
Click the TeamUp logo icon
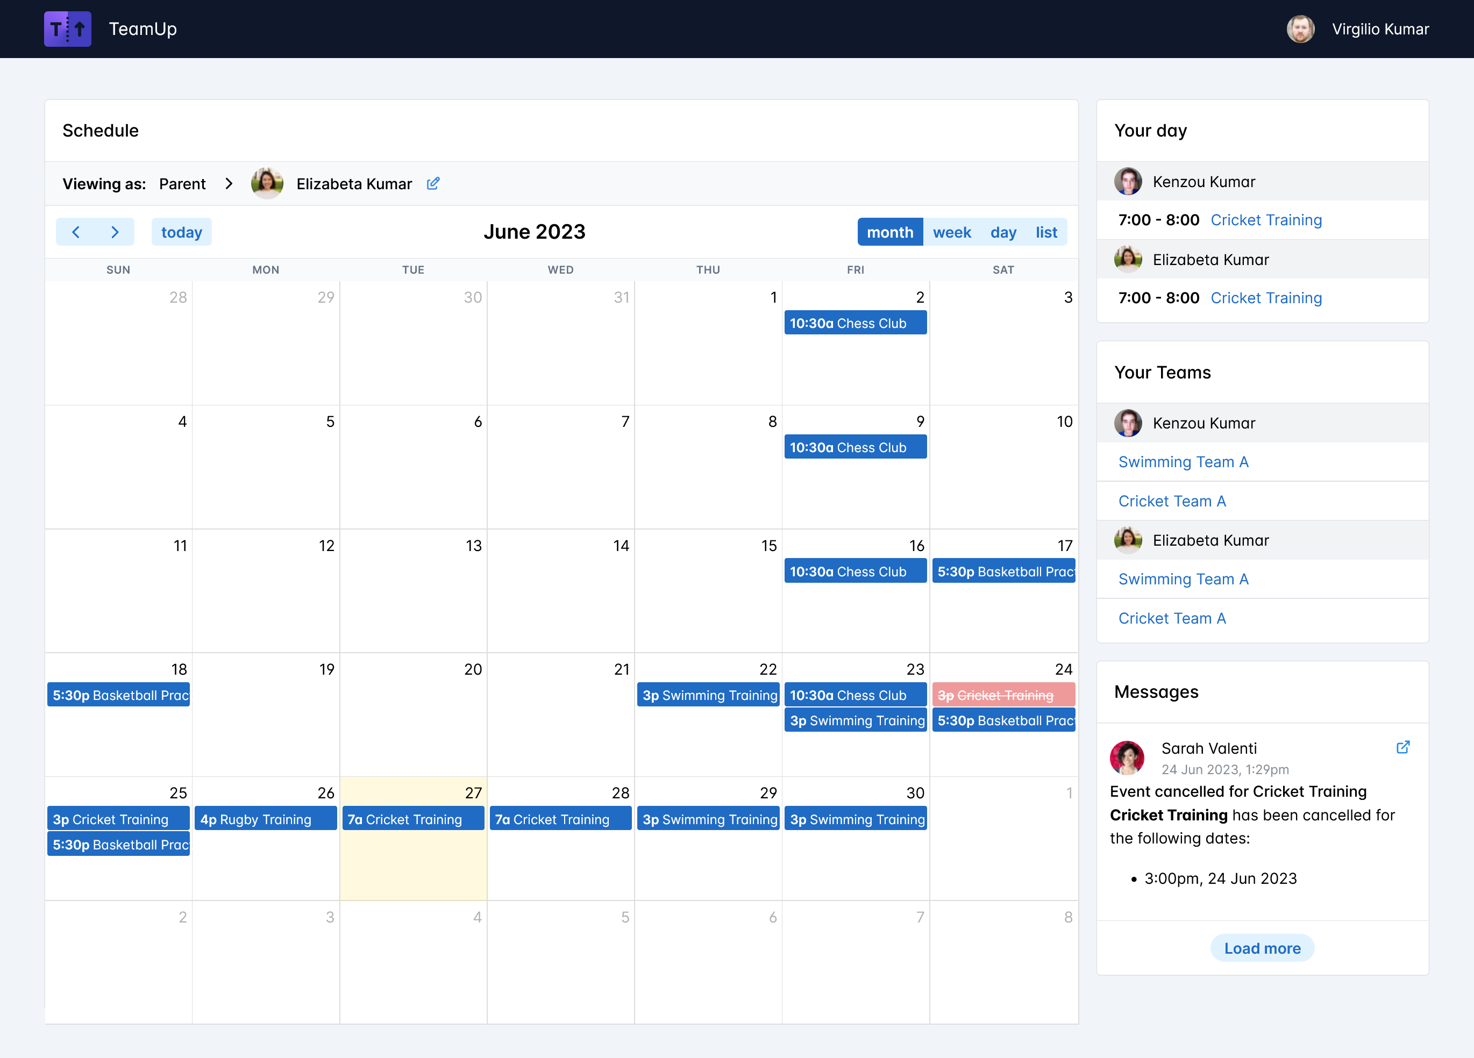[68, 29]
